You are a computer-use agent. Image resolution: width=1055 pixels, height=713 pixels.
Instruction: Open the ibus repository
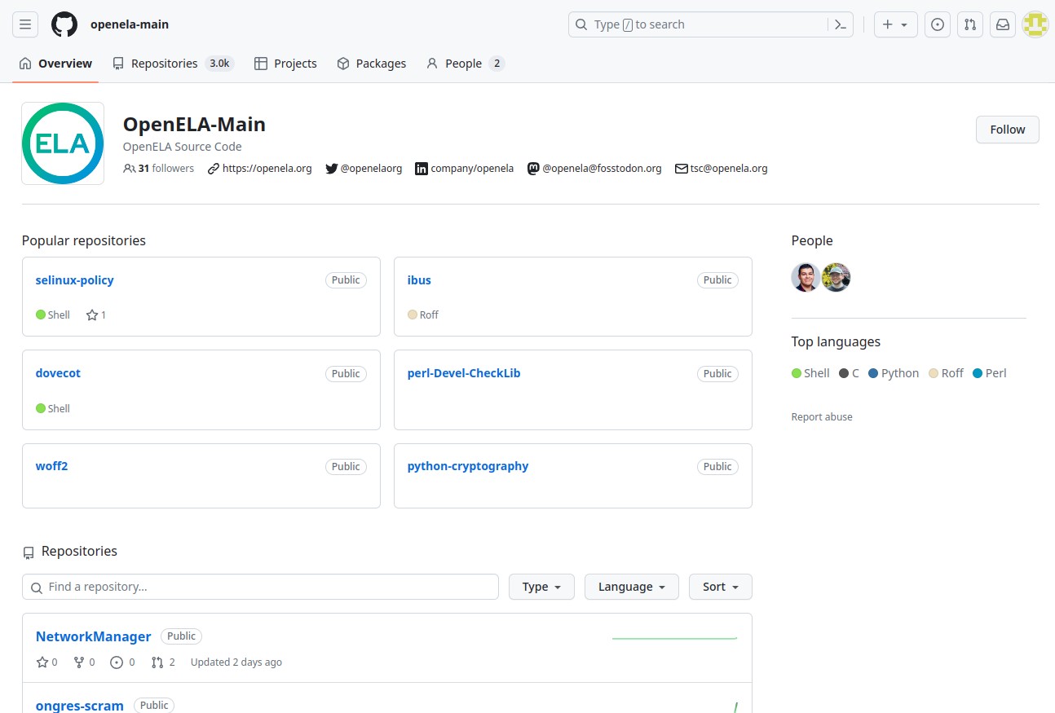coord(419,280)
